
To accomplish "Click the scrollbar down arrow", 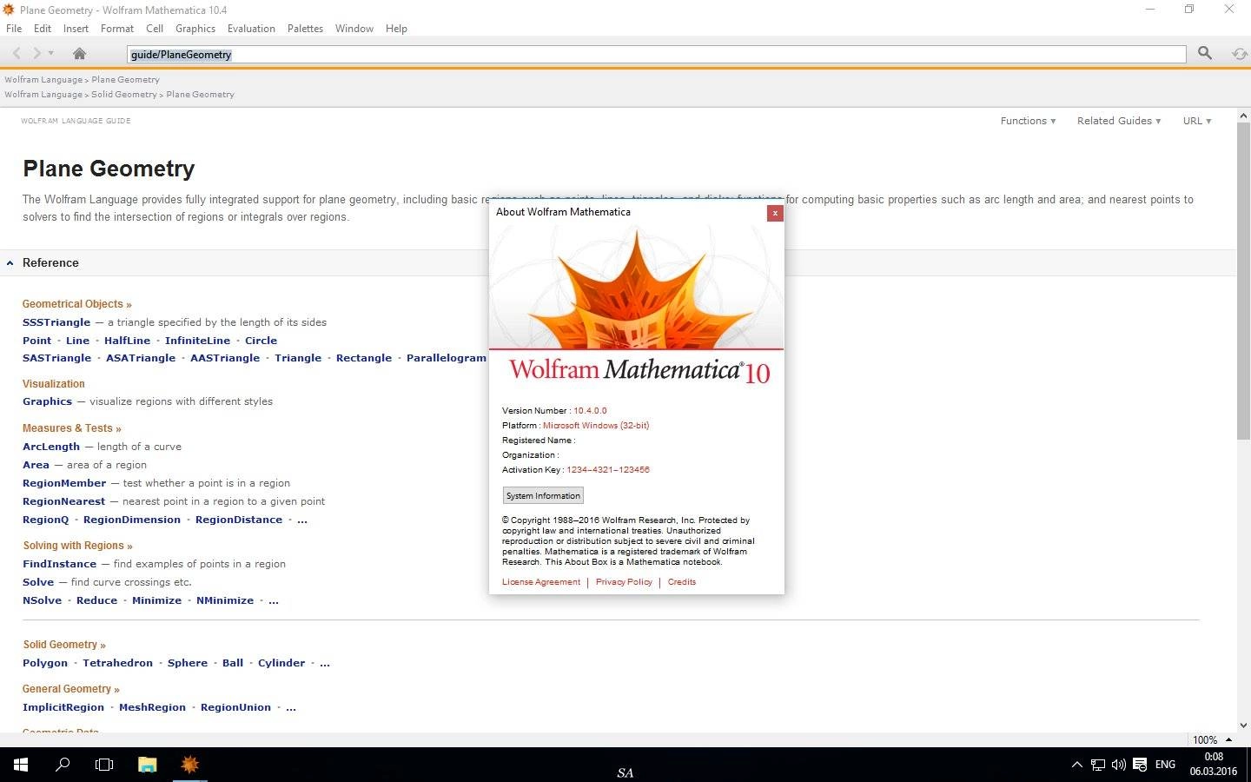I will [x=1243, y=726].
